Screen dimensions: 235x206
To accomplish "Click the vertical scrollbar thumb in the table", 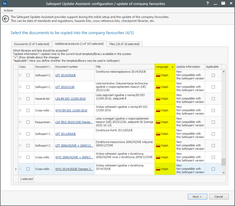I will pos(223,162).
